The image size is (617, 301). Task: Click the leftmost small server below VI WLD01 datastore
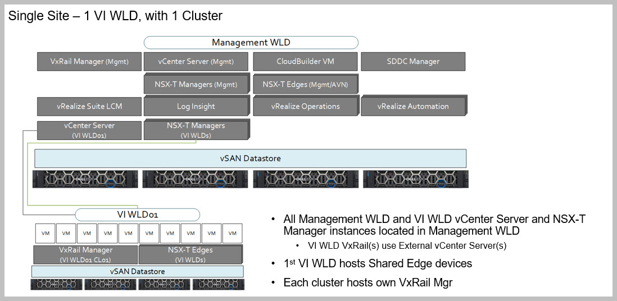(56, 284)
